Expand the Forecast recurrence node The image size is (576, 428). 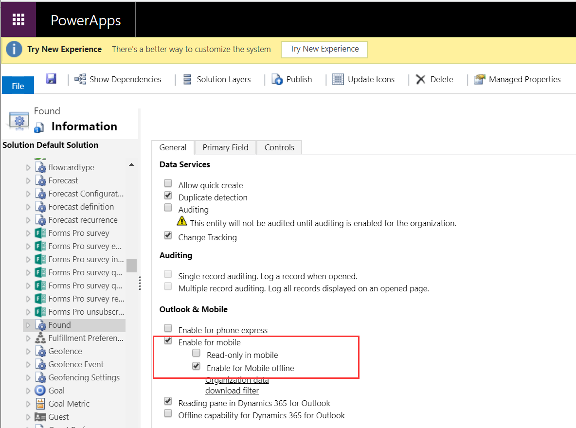pyautogui.click(x=28, y=220)
